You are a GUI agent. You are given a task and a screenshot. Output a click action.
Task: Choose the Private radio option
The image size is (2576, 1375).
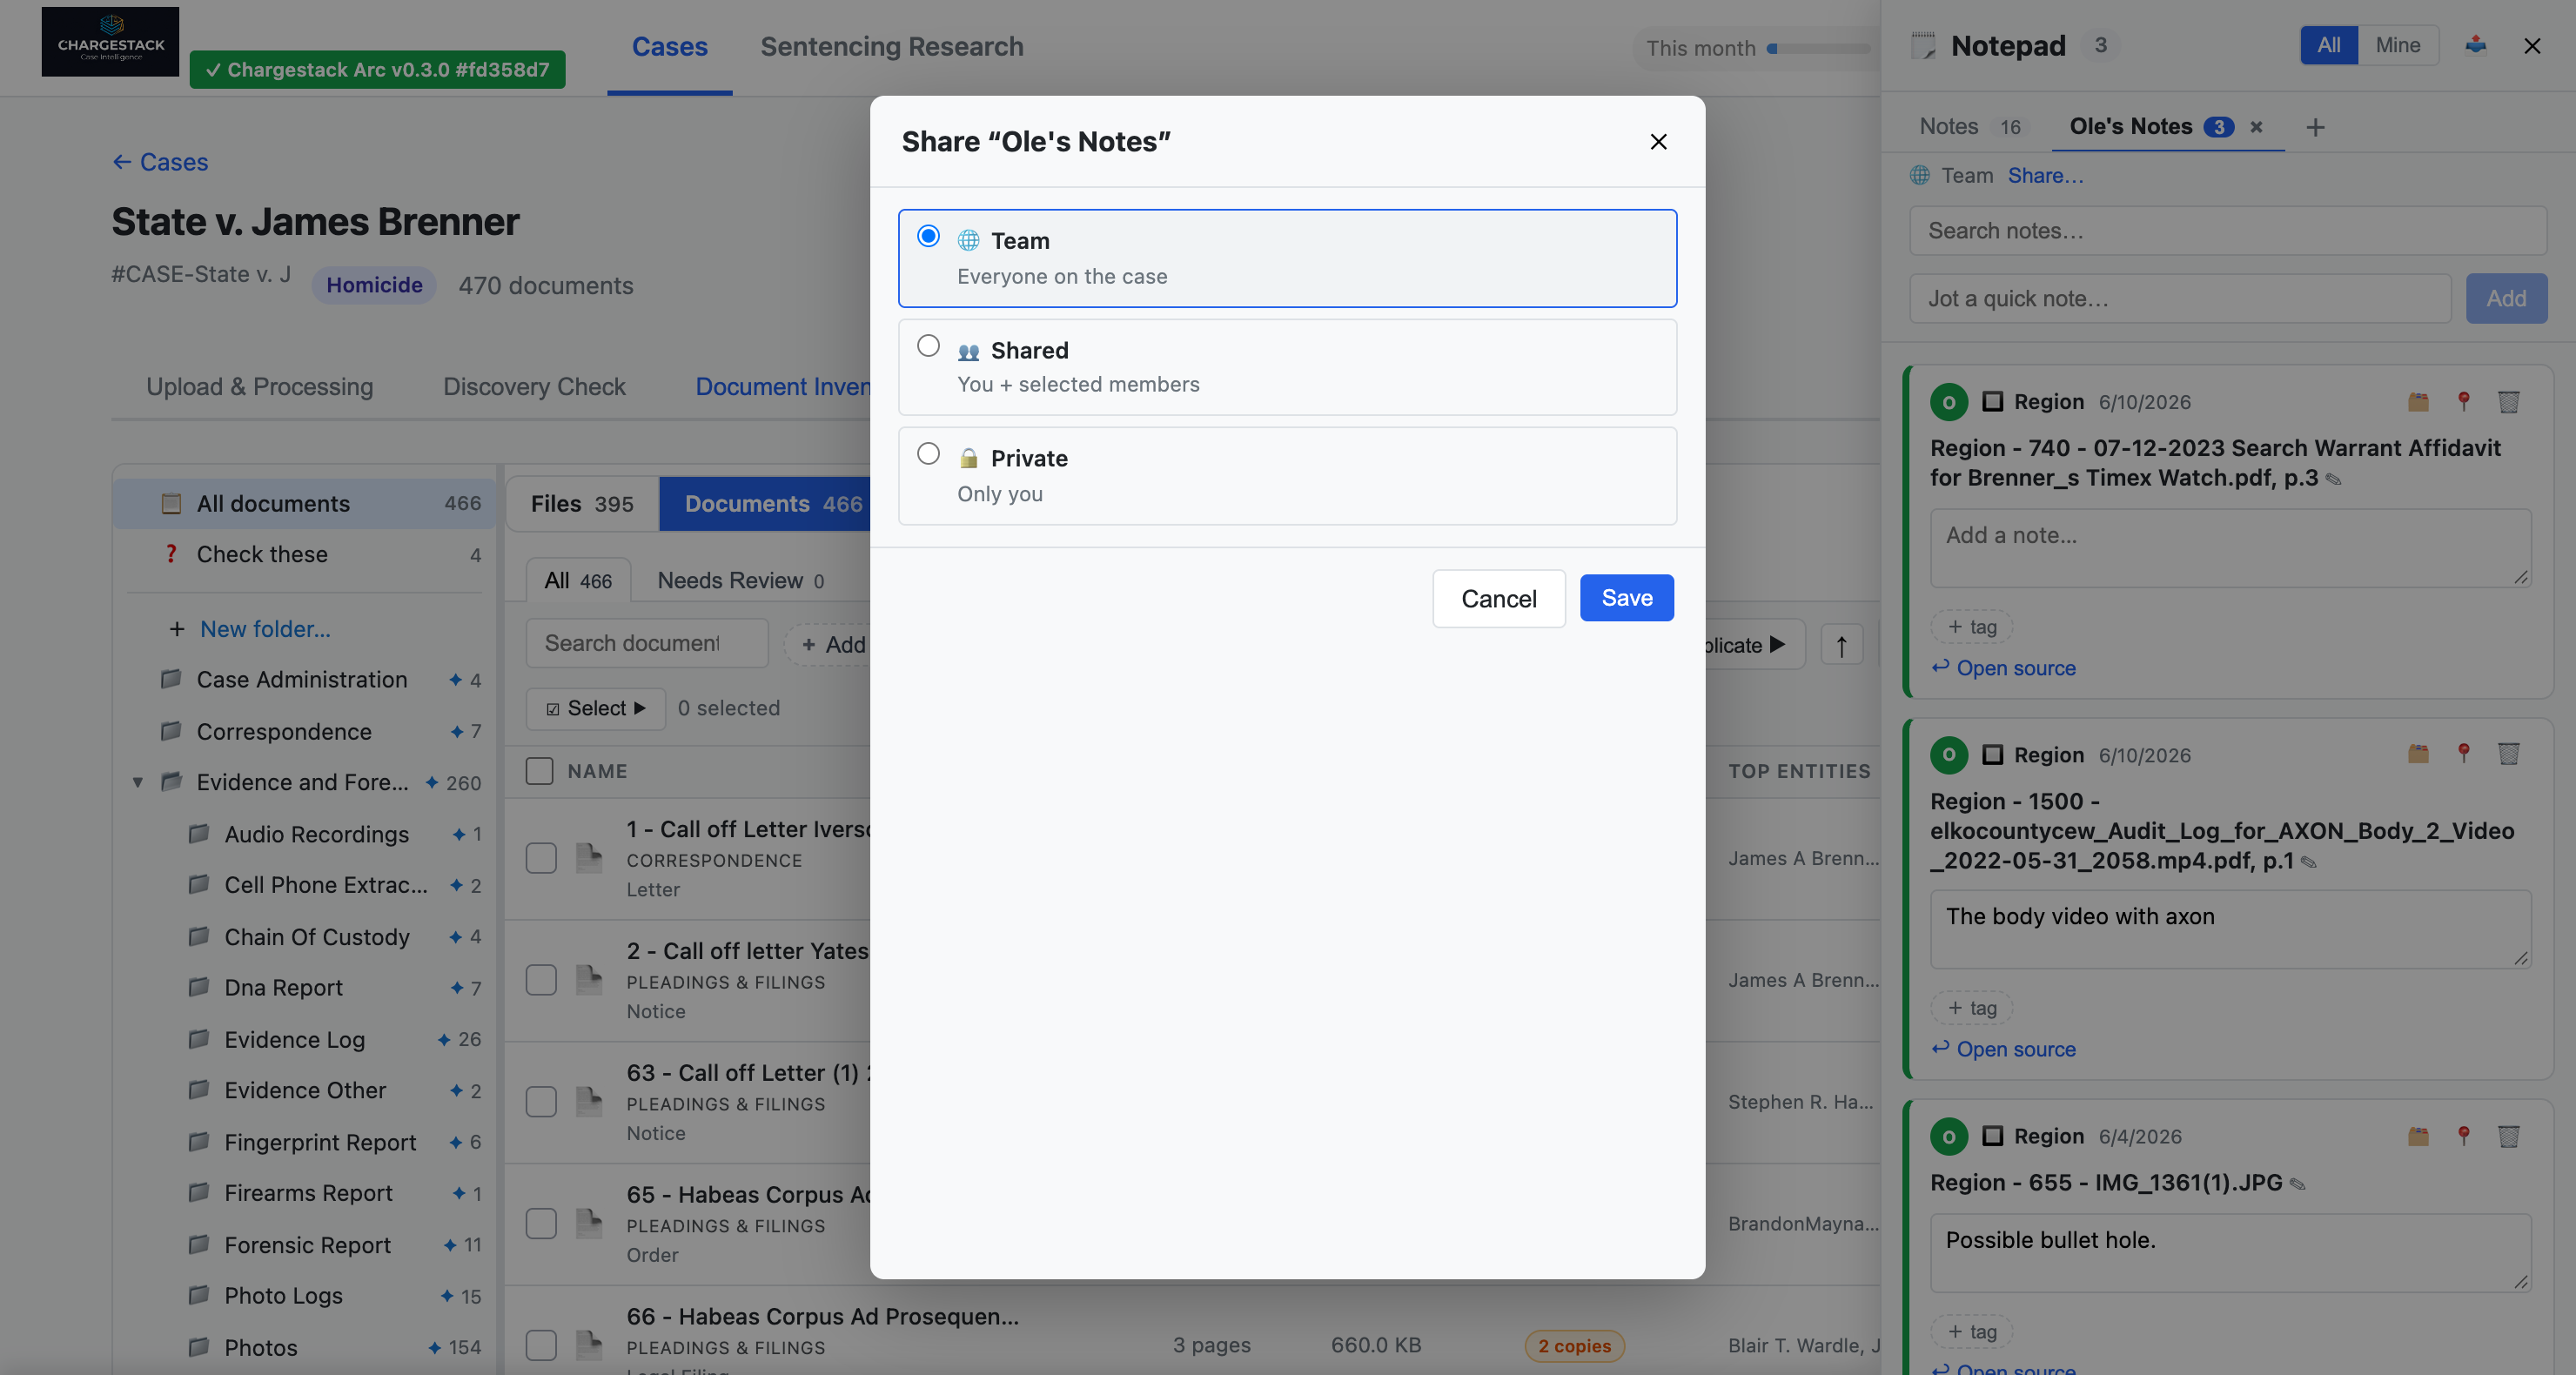tap(928, 454)
